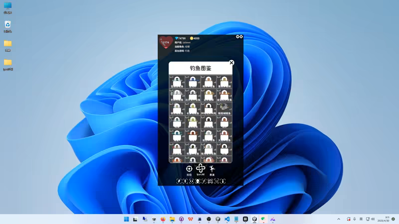This screenshot has width=399, height=224.
Task: Click the last icon in bottom pet toolbar
Action: pyautogui.click(x=223, y=181)
